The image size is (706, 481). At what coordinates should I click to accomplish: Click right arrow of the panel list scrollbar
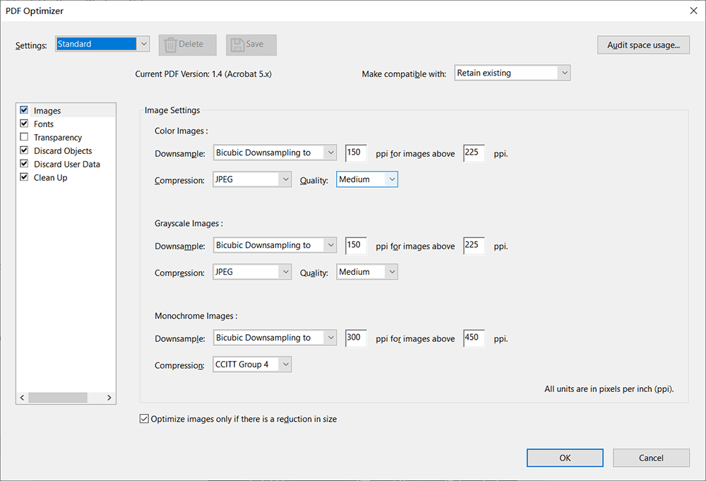coord(109,398)
